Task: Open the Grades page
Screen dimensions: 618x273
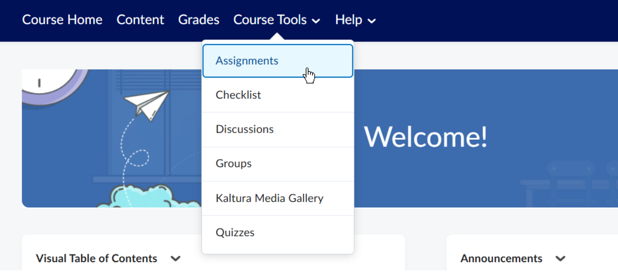Action: pos(199,20)
